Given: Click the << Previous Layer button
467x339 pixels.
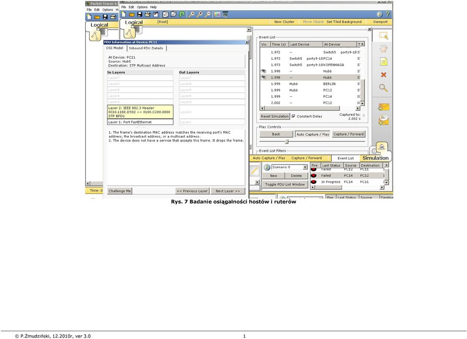Looking at the screenshot, I should [192, 191].
